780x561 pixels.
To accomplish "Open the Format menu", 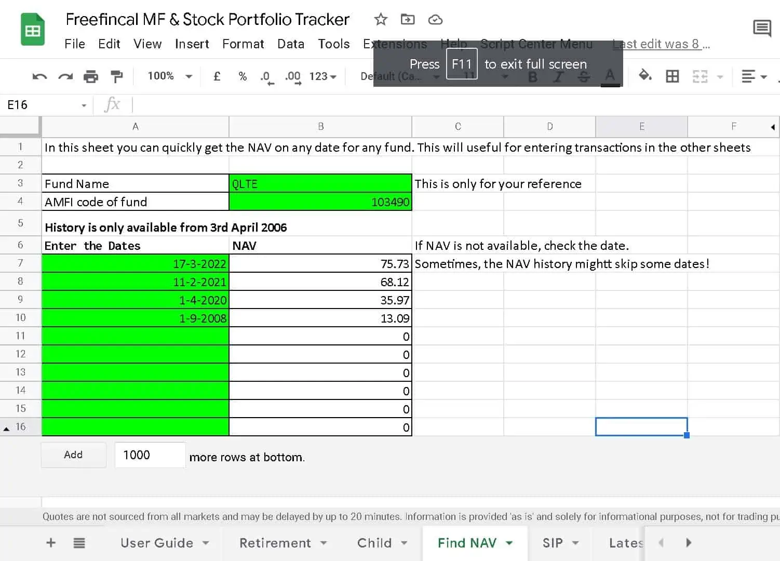I will tap(243, 44).
